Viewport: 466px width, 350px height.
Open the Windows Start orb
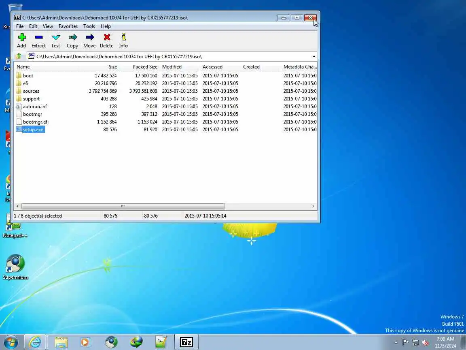[11, 342]
